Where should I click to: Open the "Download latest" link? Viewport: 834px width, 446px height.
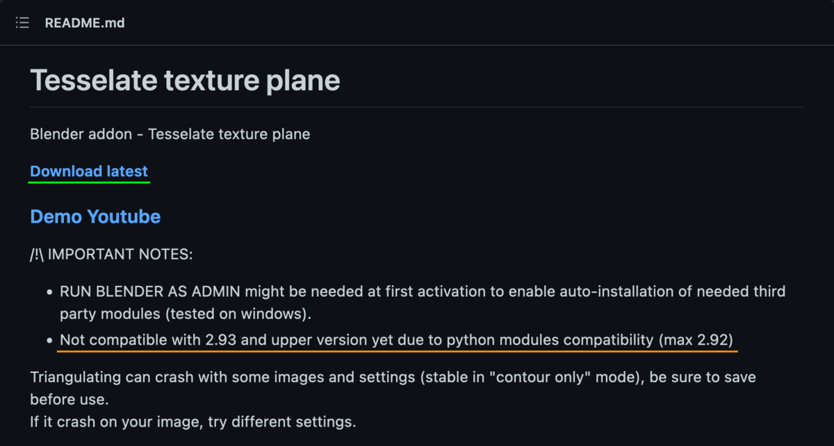[x=89, y=171]
